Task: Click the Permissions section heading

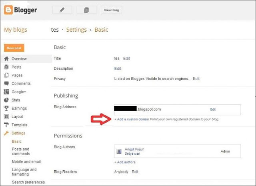Action: point(68,136)
